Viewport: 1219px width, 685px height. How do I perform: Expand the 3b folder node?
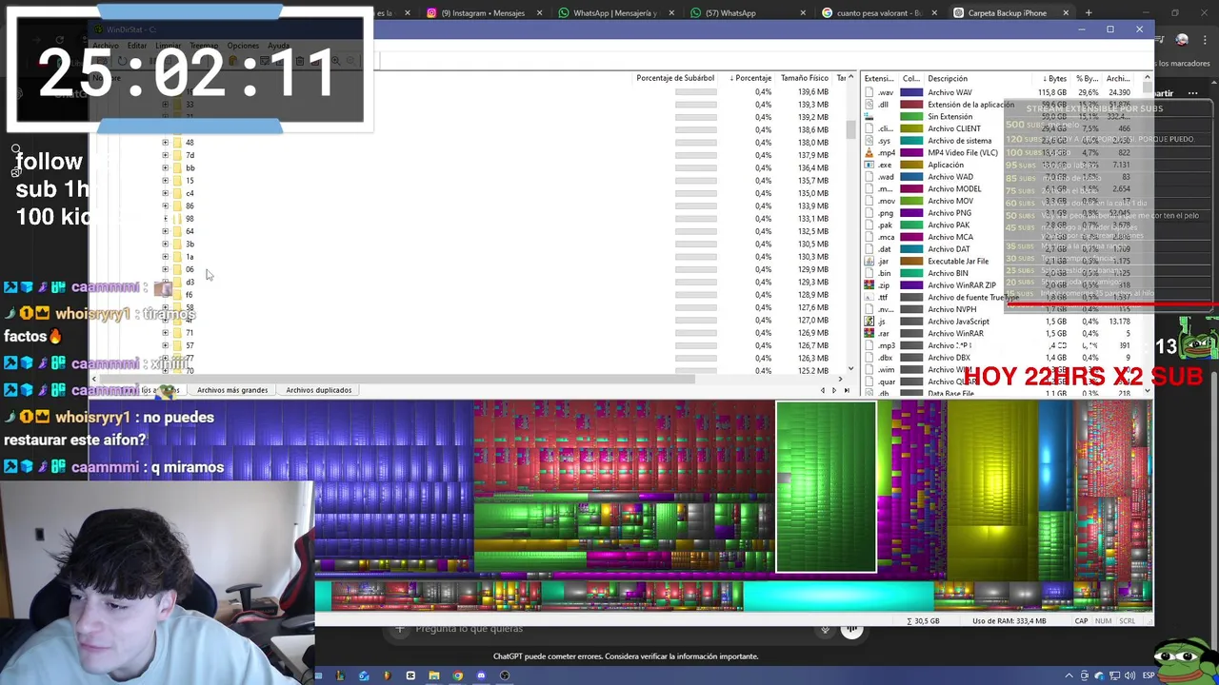tap(165, 244)
